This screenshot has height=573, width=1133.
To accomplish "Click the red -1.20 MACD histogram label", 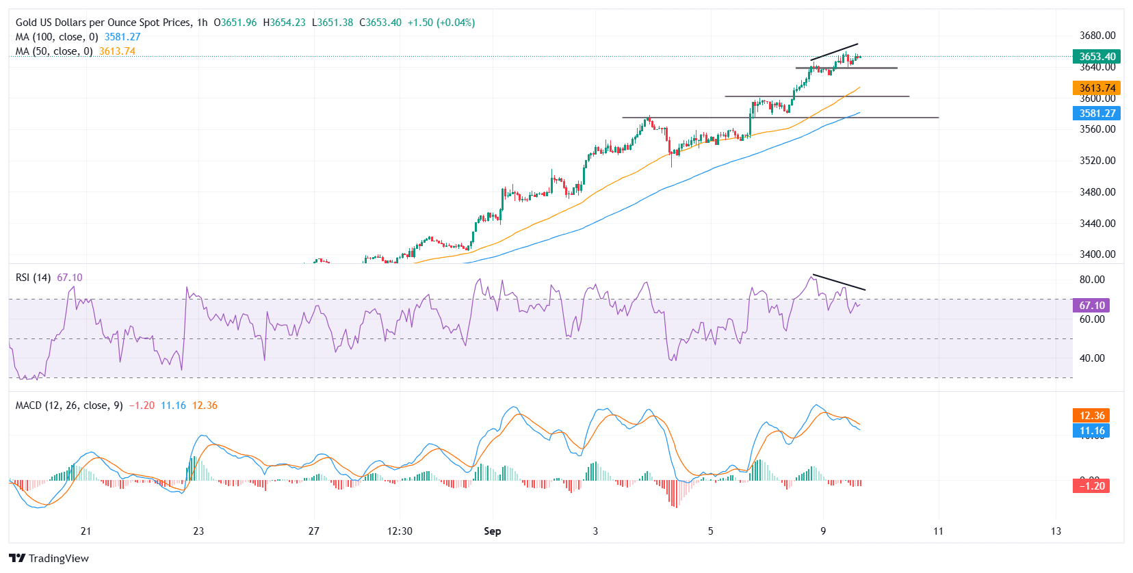I will click(x=1091, y=486).
